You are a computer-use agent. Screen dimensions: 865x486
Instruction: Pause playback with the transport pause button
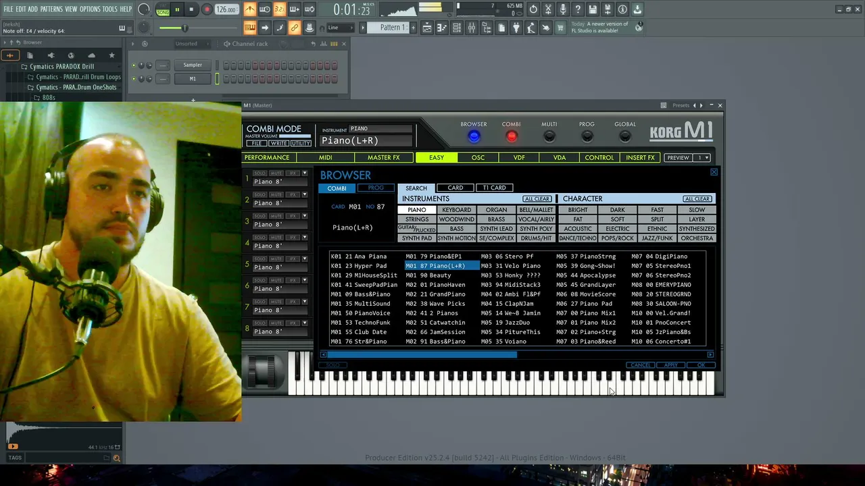(177, 9)
